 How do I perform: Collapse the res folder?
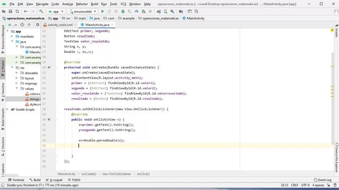click(x=12, y=68)
